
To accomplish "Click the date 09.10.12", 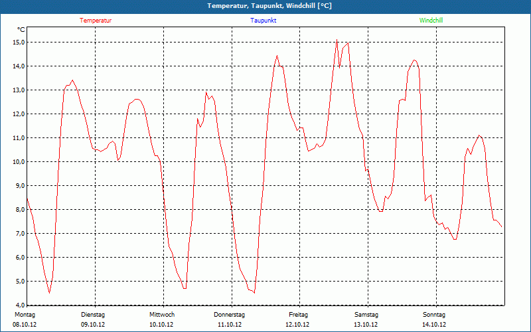I will click(93, 325).
